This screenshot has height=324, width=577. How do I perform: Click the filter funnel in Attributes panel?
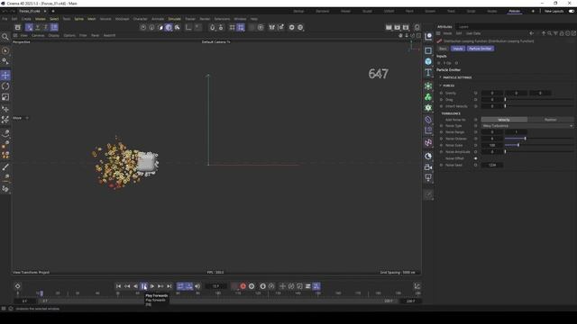pyautogui.click(x=555, y=33)
